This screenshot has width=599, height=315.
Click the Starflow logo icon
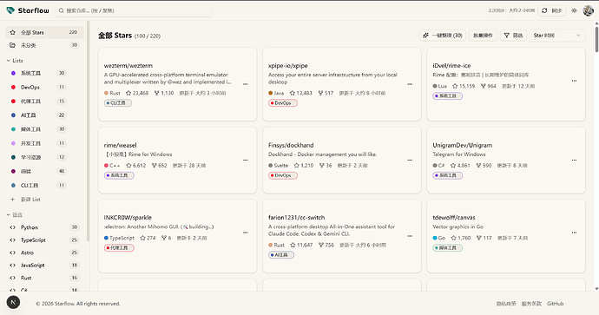pos(10,10)
